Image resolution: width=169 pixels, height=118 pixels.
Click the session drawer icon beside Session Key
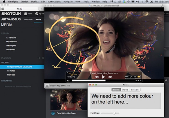tap(47, 85)
